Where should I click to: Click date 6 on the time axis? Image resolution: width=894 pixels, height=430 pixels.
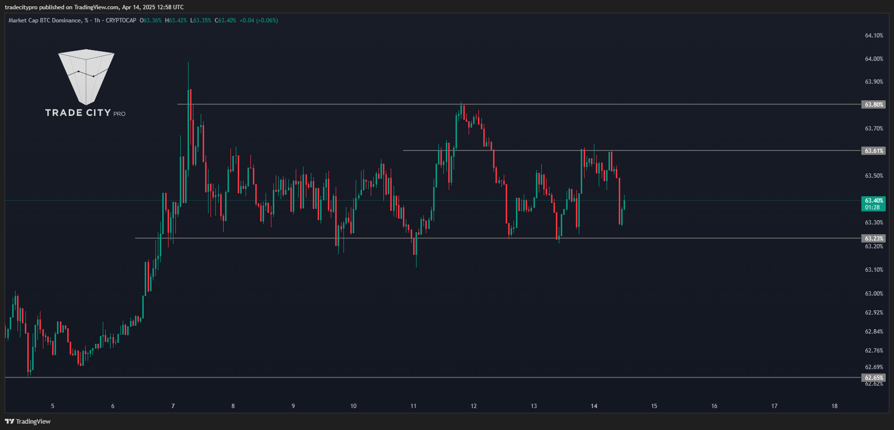tap(113, 406)
